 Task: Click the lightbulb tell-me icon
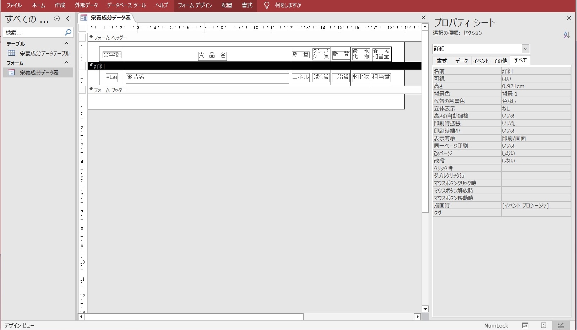point(267,5)
